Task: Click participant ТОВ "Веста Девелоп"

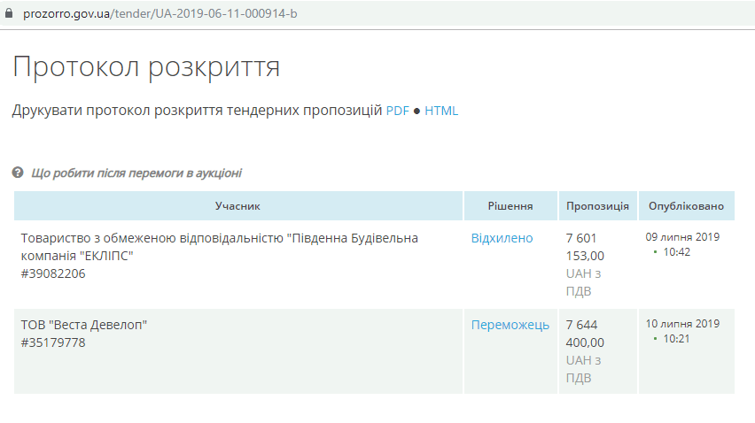Action: (x=84, y=325)
